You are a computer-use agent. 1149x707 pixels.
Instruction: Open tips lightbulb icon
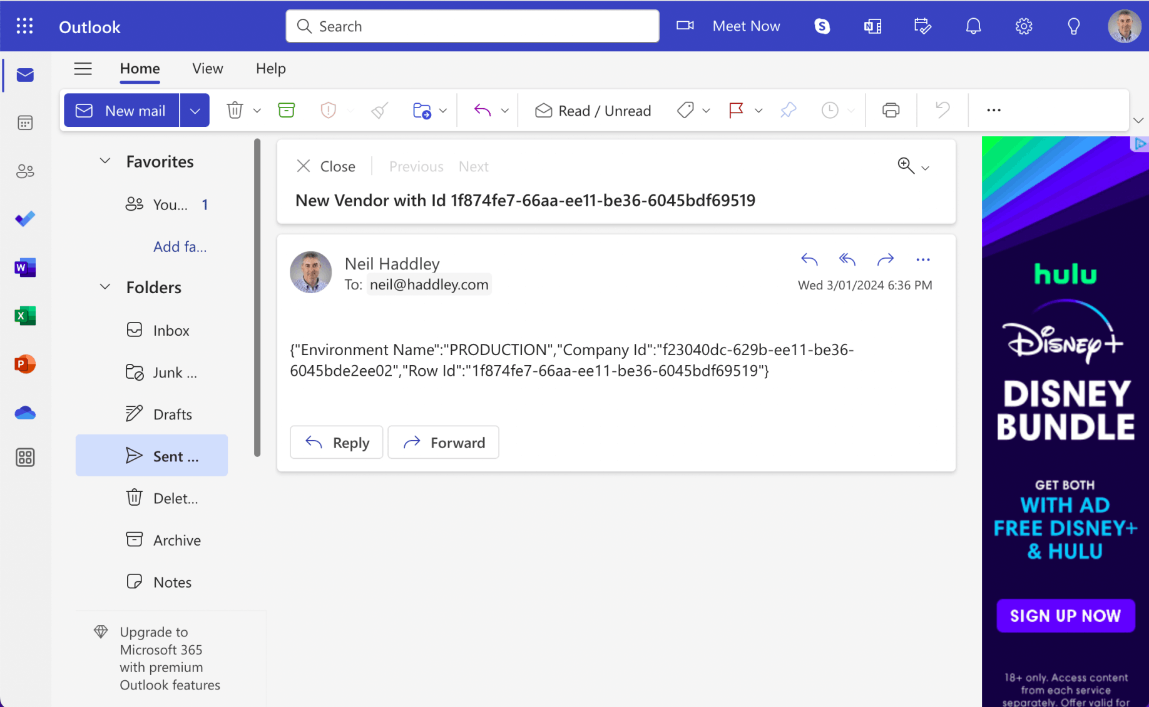(x=1074, y=26)
